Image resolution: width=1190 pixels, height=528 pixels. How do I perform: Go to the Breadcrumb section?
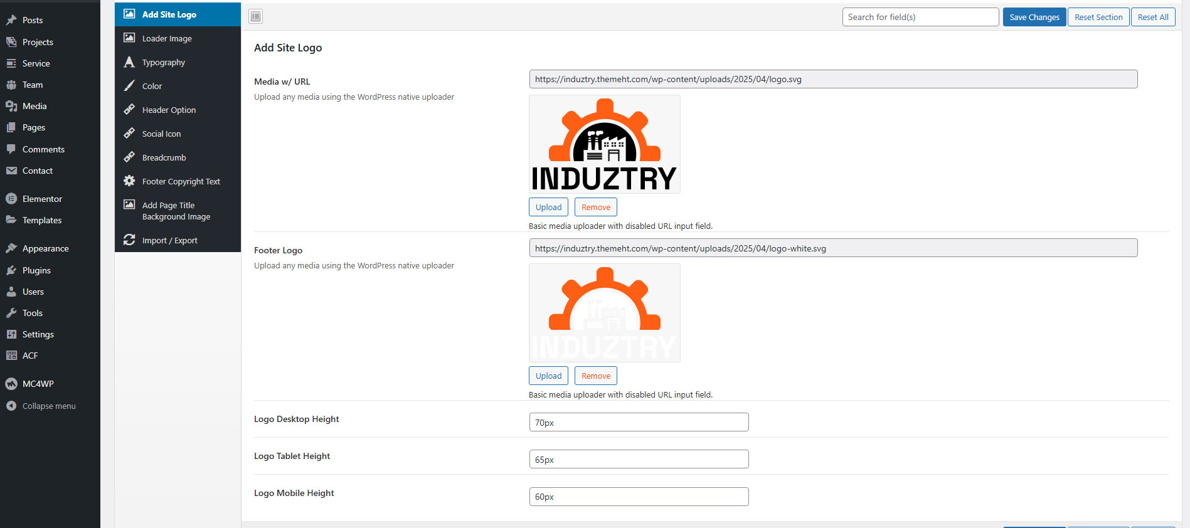(164, 157)
